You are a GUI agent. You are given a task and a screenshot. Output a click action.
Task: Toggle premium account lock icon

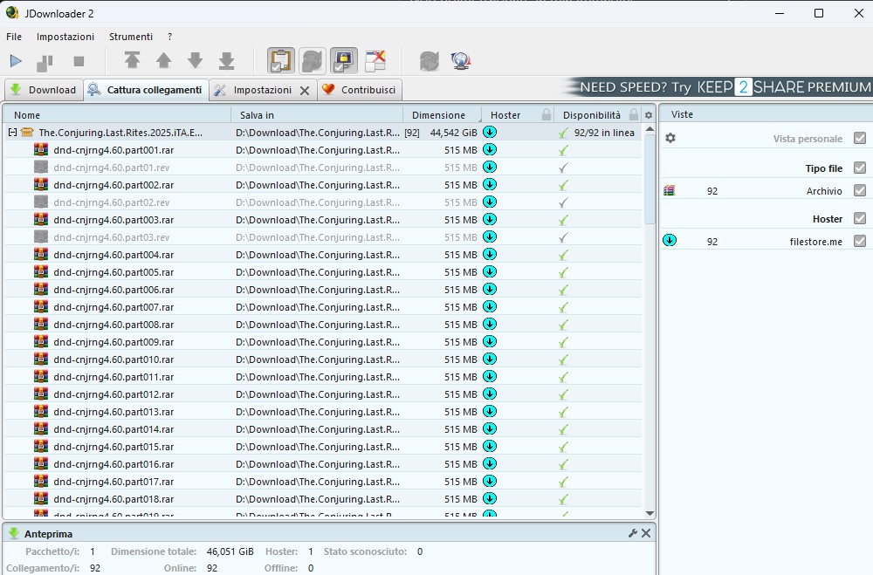344,61
